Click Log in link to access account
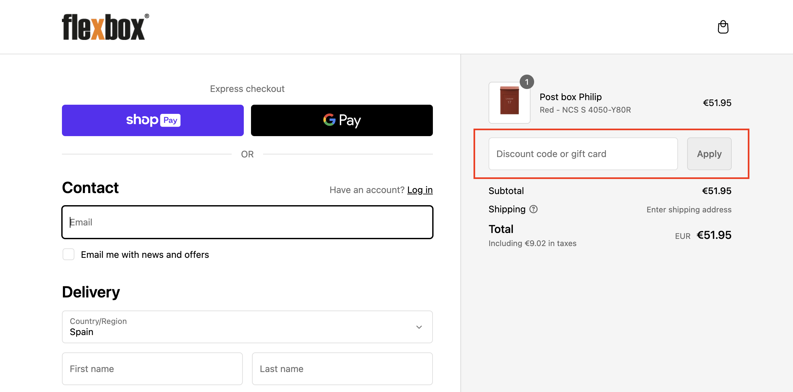The height and width of the screenshot is (392, 793). click(x=421, y=190)
